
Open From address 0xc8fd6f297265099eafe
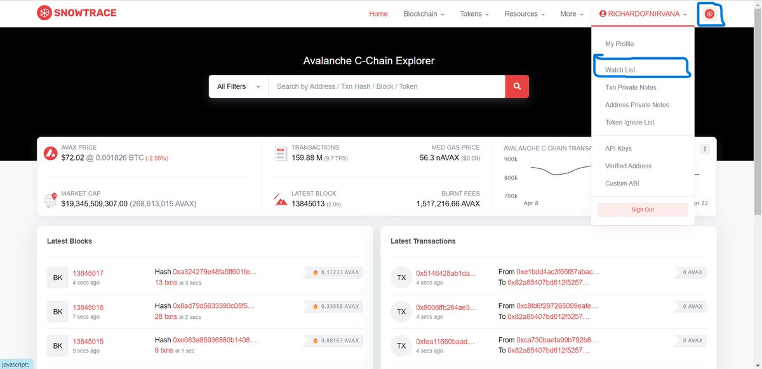coord(558,306)
